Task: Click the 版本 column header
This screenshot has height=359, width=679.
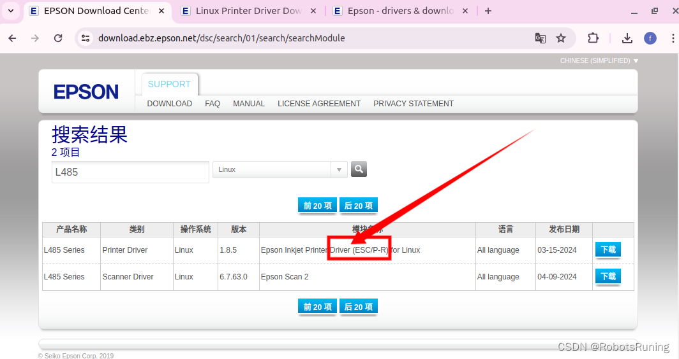Action: [x=239, y=229]
